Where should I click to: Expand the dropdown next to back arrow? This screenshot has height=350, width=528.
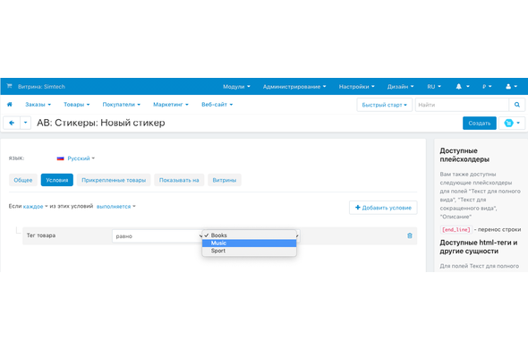26,123
